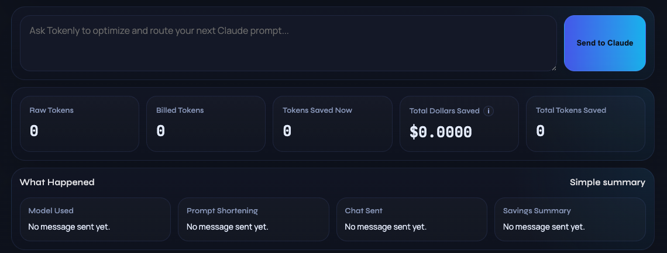This screenshot has height=253, width=667.
Task: Focus the Ask Tokenly prompt text area
Action: [288, 43]
